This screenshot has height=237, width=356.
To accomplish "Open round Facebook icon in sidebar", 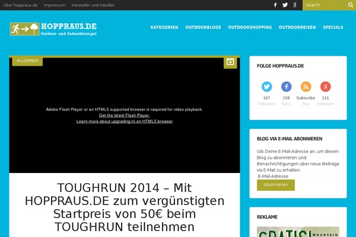I will [x=287, y=87].
